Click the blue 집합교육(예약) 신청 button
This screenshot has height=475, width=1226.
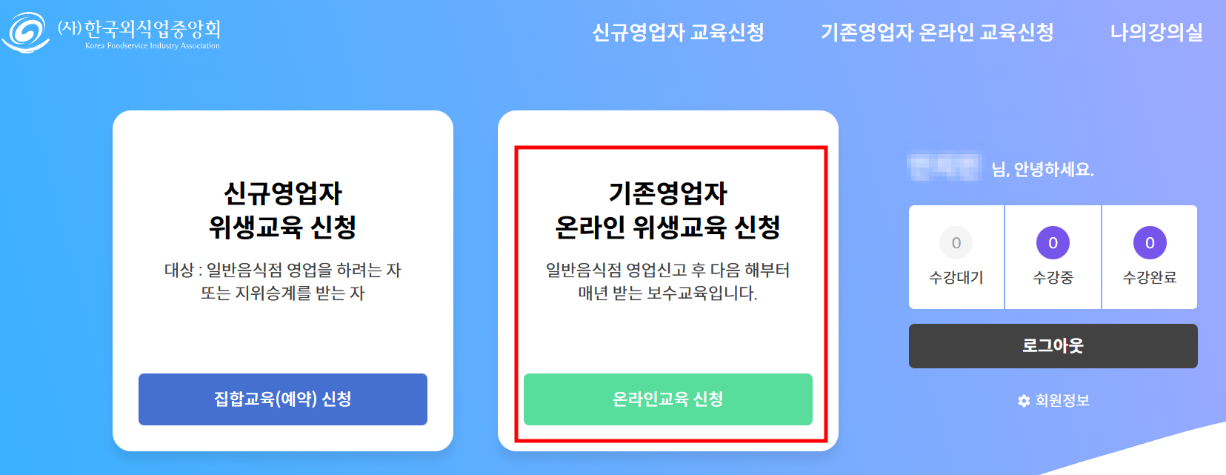pyautogui.click(x=282, y=399)
